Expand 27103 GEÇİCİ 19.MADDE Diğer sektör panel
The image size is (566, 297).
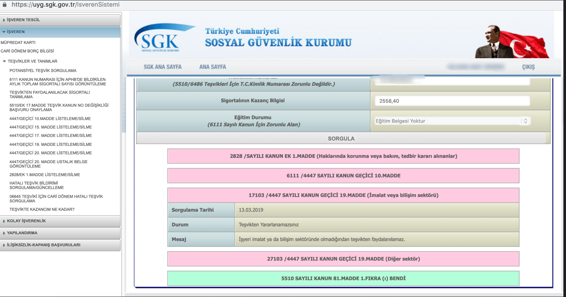point(343,259)
